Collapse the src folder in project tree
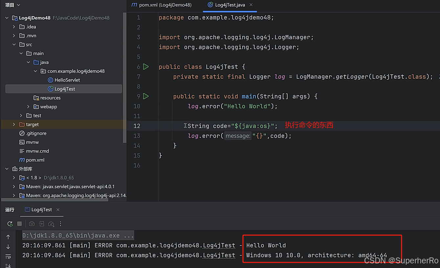The image size is (440, 268). point(14,44)
